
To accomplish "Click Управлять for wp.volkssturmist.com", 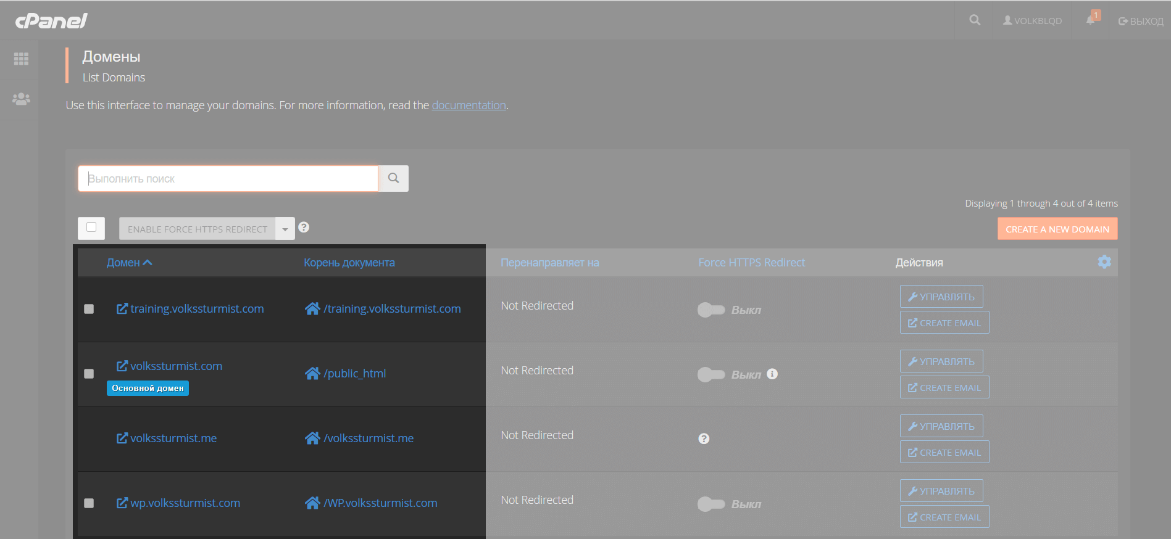I will [x=941, y=490].
